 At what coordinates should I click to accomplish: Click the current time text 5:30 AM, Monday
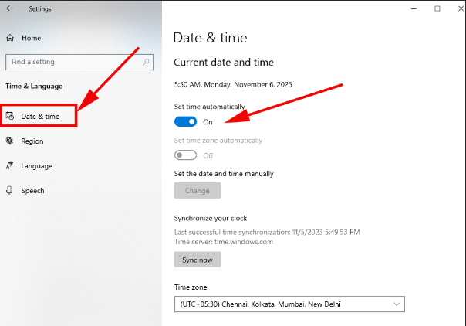[x=233, y=85]
